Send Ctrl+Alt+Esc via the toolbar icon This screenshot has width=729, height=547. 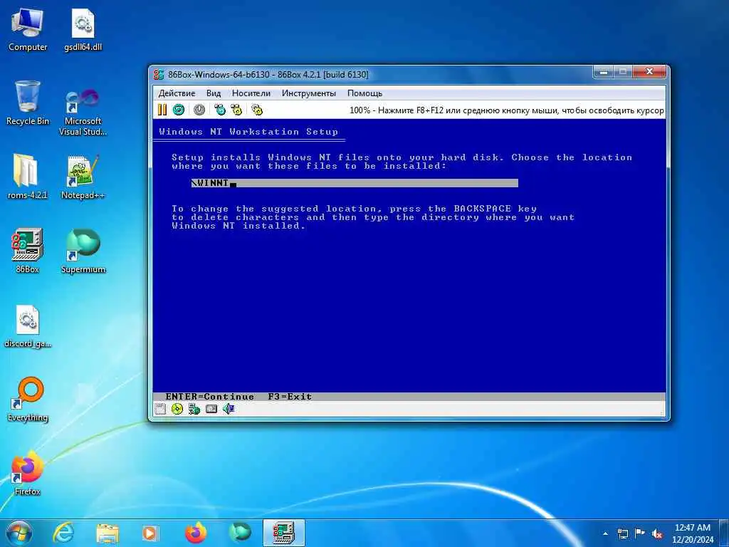[236, 110]
